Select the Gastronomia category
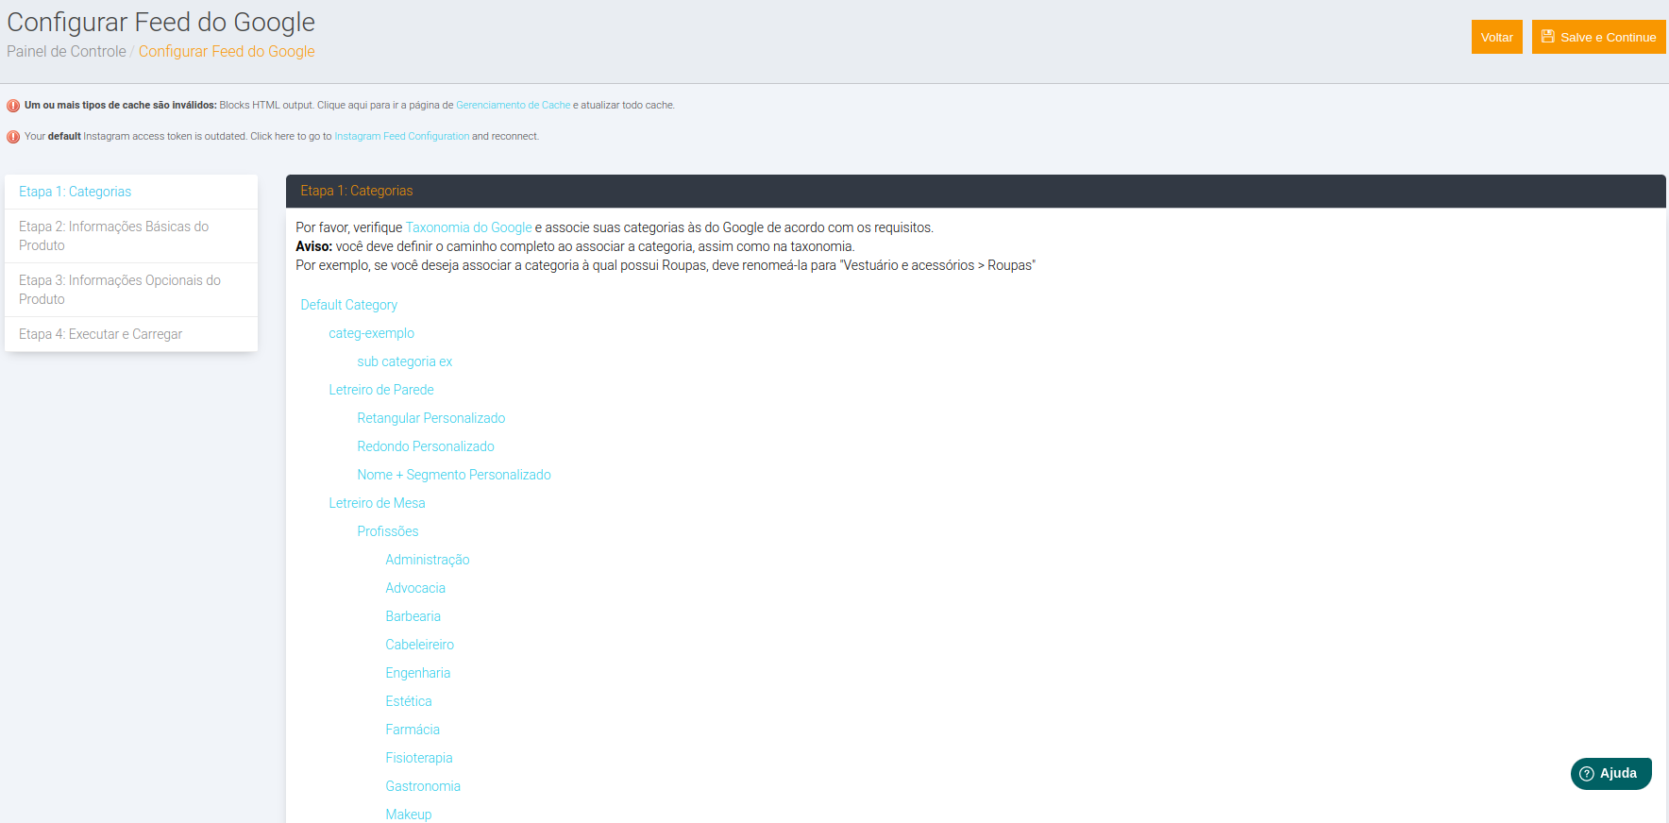 [x=422, y=786]
